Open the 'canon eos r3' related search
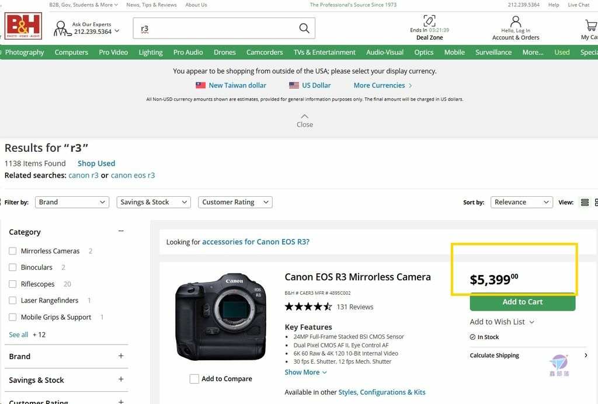 coord(133,175)
